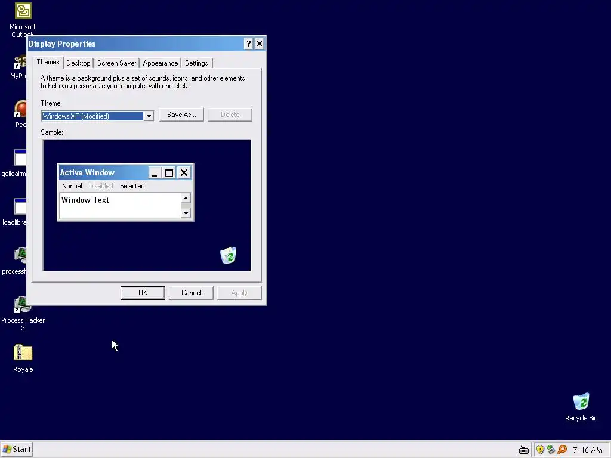Click the sample window scrollbar down arrow
This screenshot has height=458, width=611.
(186, 213)
